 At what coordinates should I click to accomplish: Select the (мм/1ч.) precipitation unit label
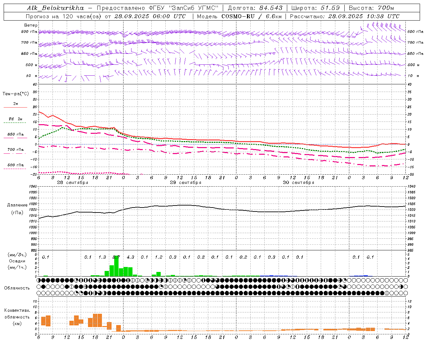coord(17,267)
